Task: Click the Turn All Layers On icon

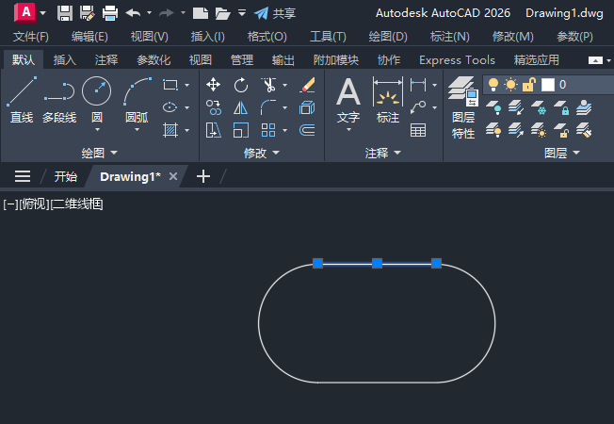Action: coord(493,130)
